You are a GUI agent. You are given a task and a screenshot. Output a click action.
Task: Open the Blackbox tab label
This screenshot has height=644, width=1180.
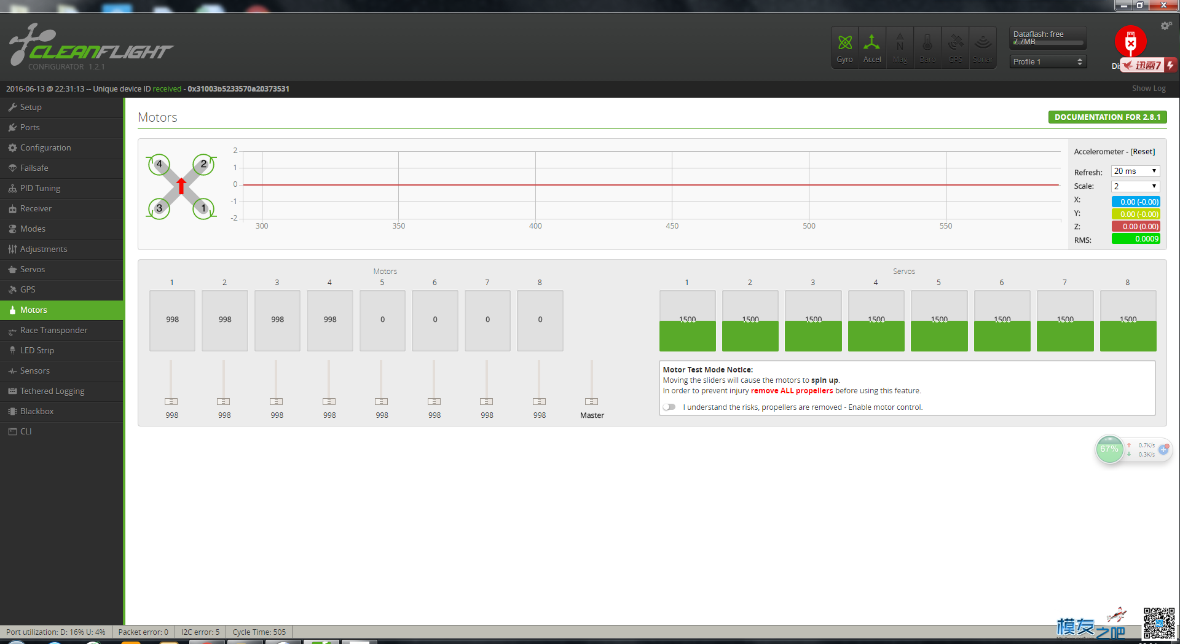[x=37, y=411]
